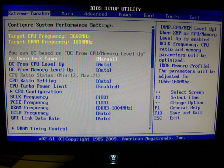Click the CPU Ratio Status line
Screen dimensions: 224x168
coord(55,75)
